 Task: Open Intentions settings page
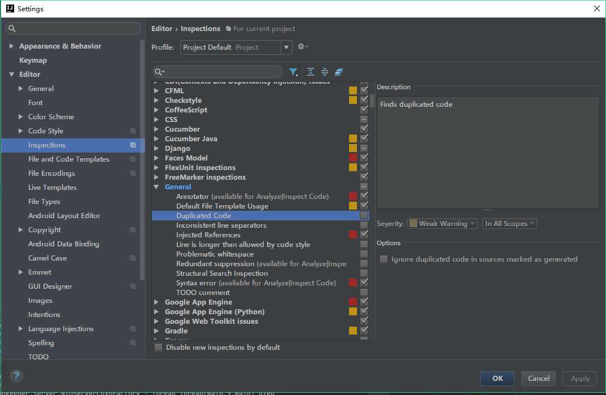[44, 315]
